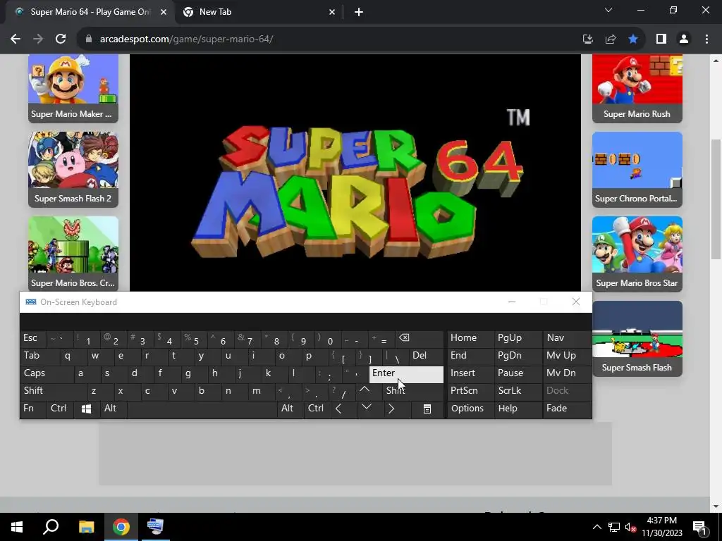Open the Chrome profile icon
The image size is (722, 541).
click(684, 39)
